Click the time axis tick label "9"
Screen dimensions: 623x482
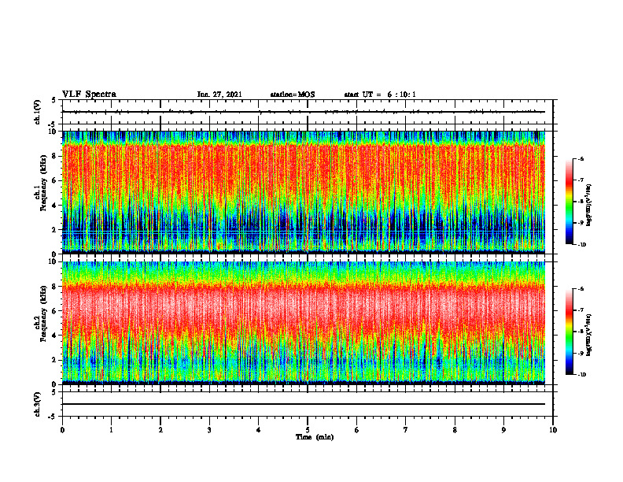pyautogui.click(x=503, y=430)
